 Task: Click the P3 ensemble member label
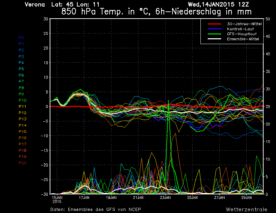click(x=21, y=57)
